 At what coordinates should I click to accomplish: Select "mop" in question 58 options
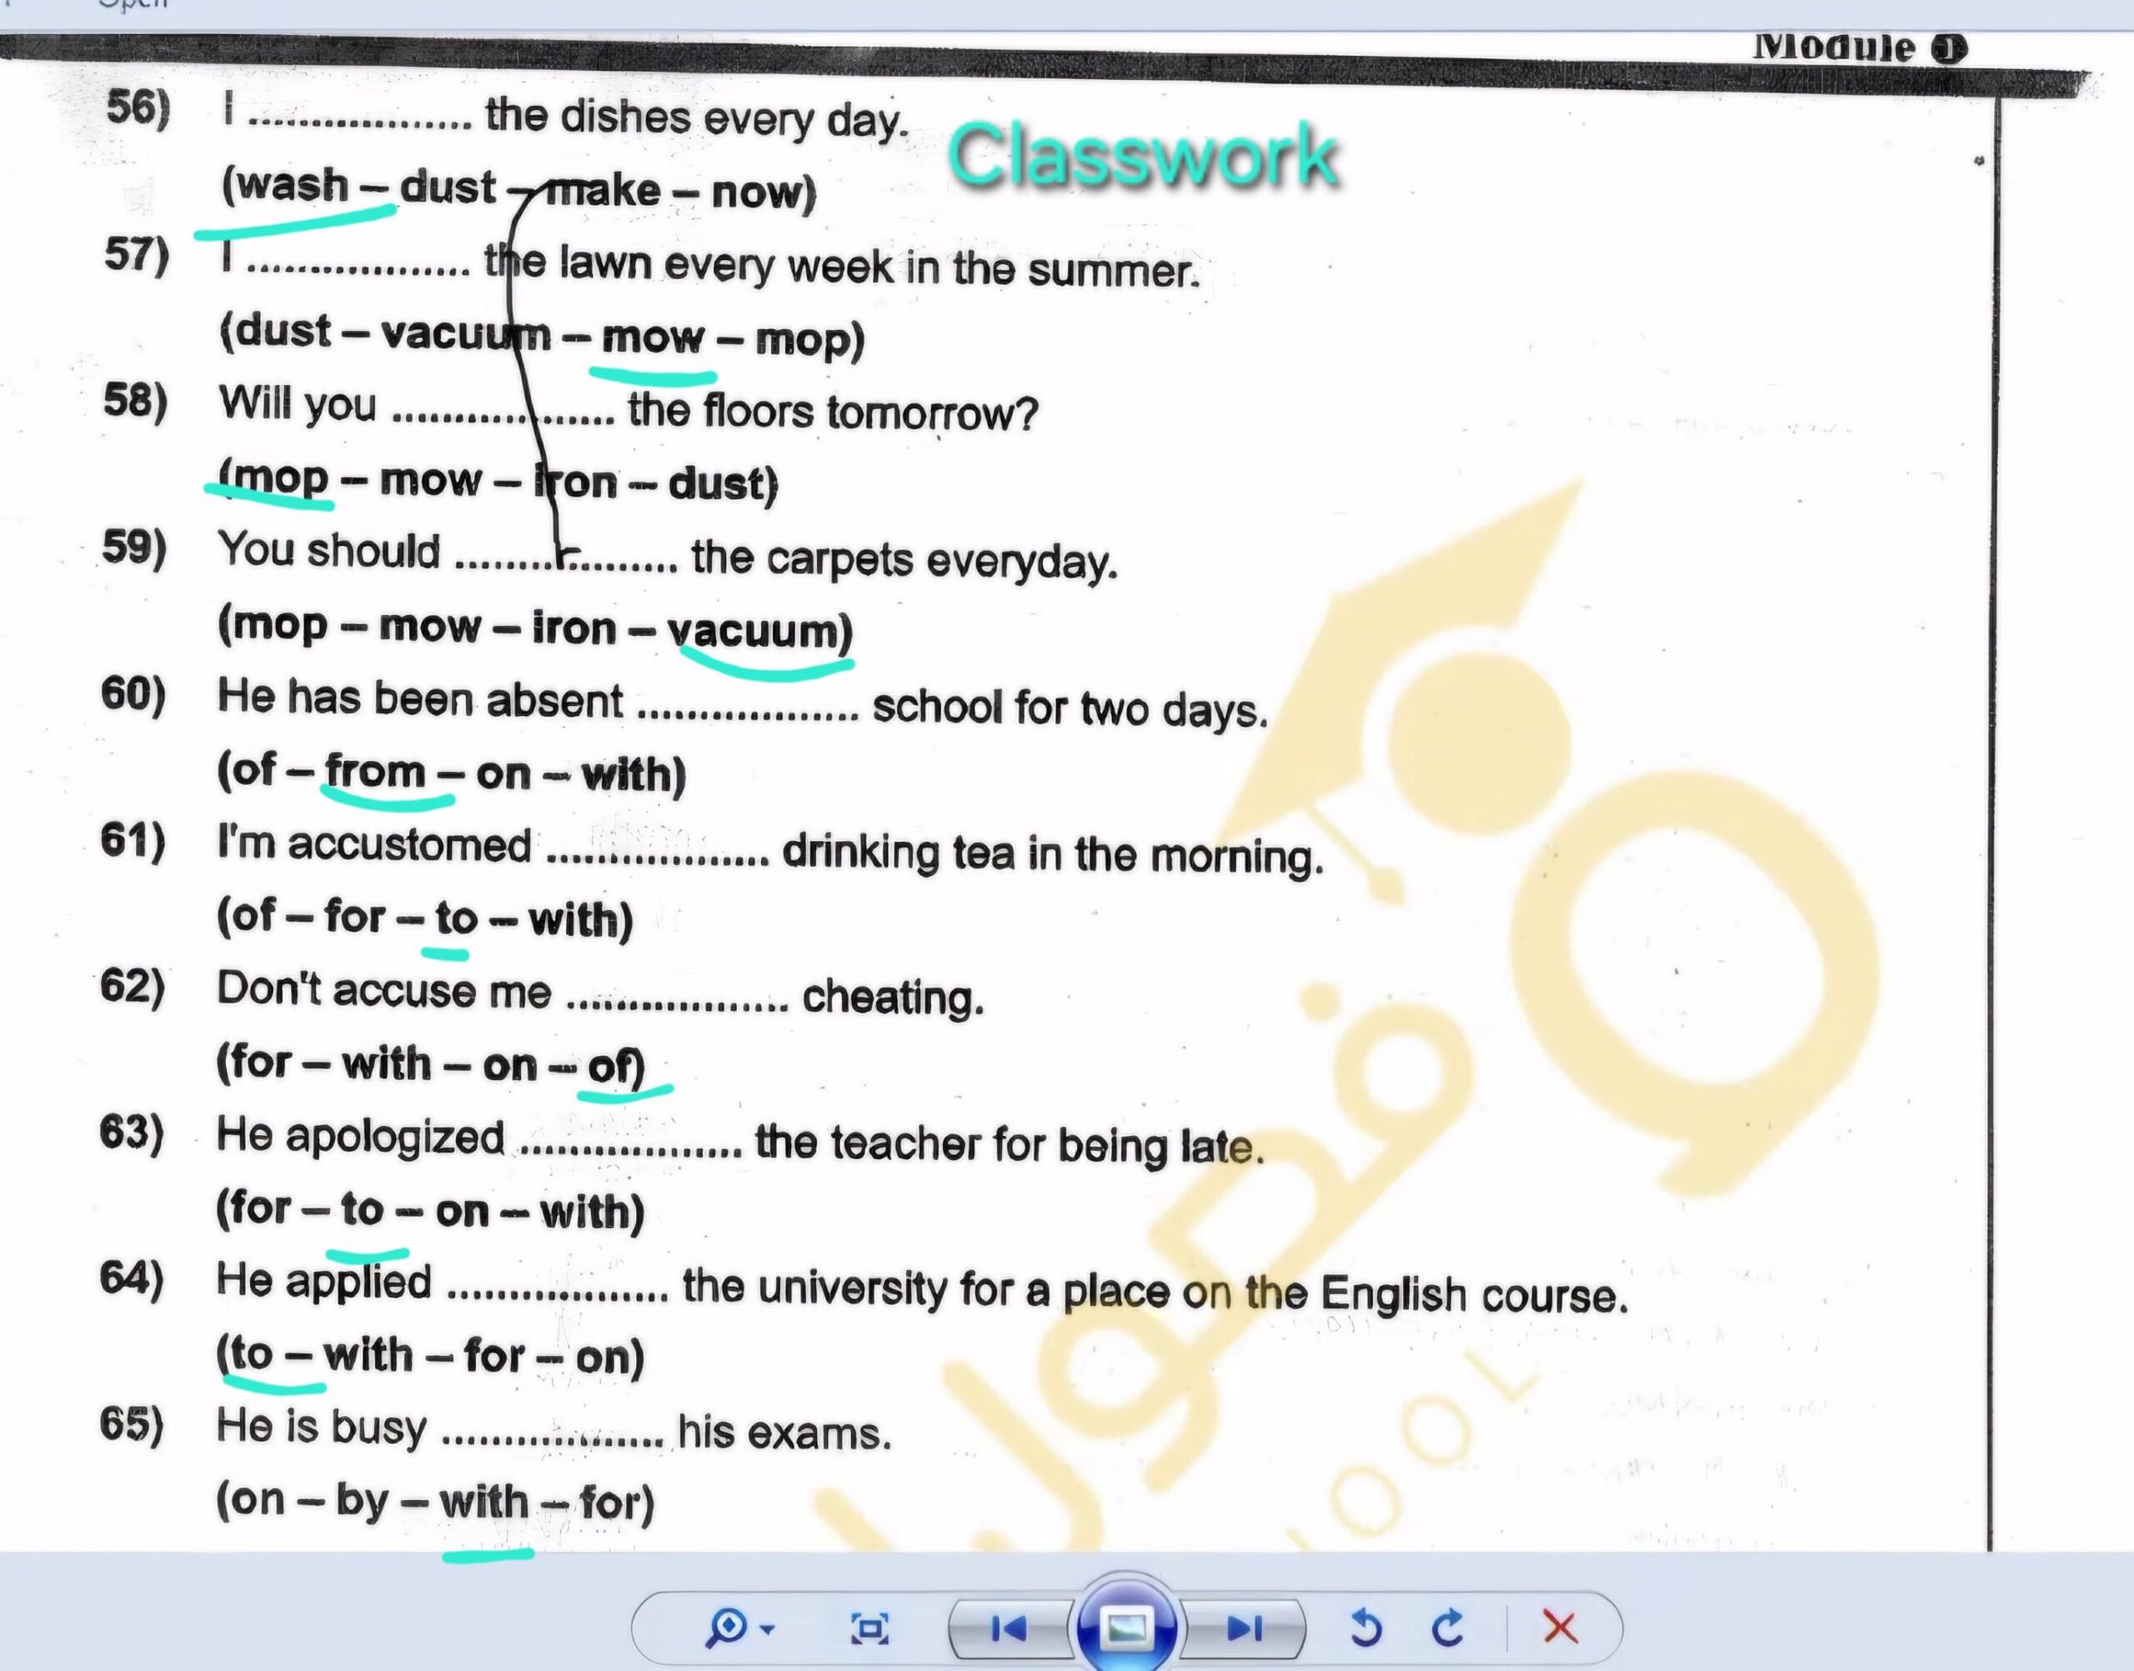tap(281, 478)
